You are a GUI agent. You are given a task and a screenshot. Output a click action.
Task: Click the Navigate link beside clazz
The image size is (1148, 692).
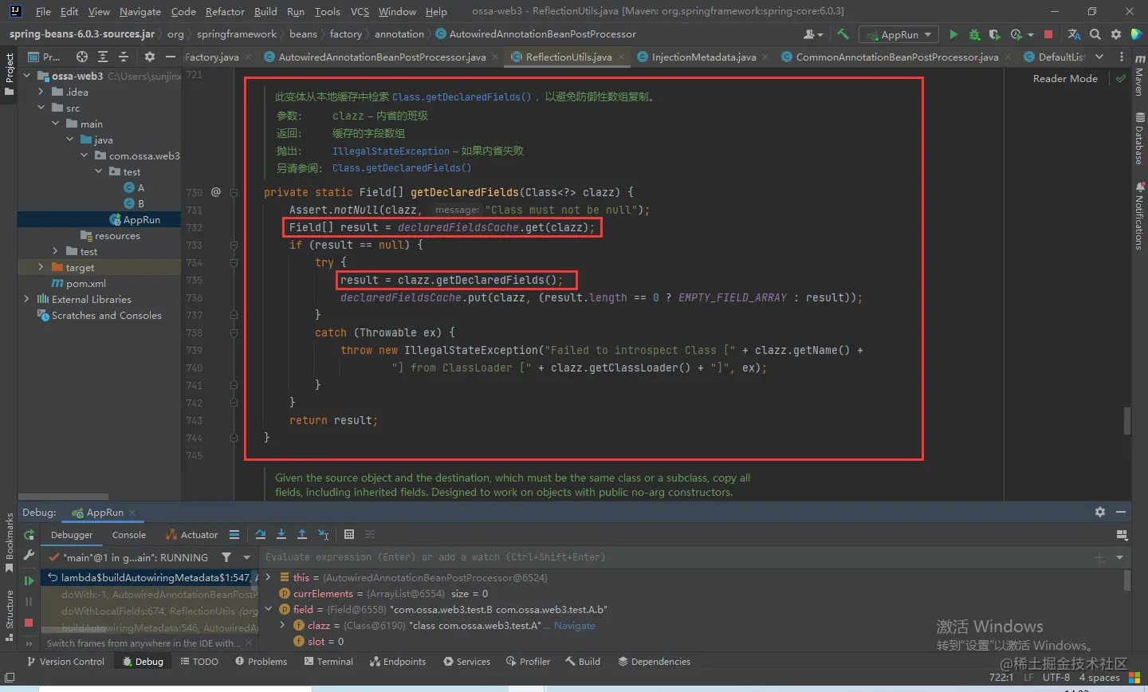click(x=575, y=626)
